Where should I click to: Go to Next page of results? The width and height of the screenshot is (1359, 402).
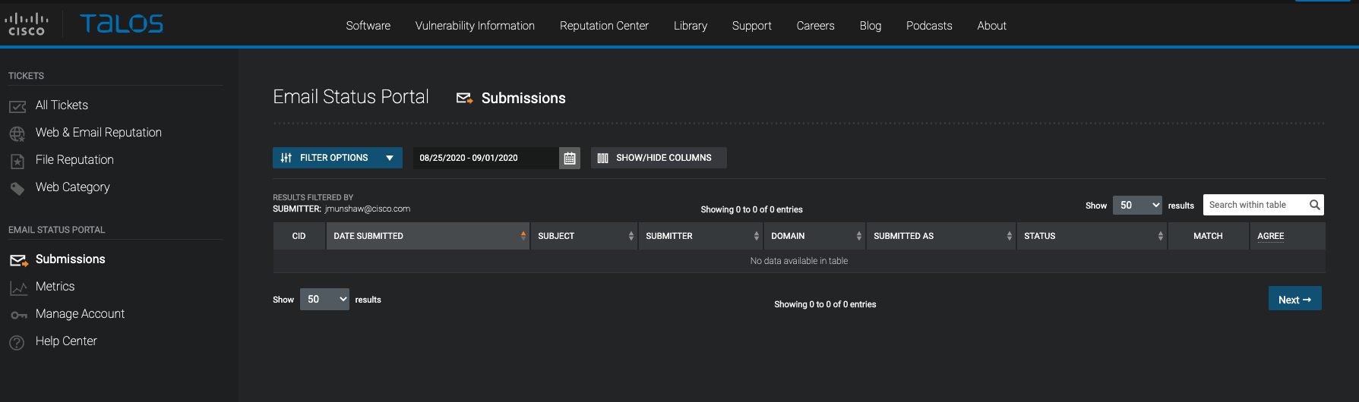(1294, 299)
